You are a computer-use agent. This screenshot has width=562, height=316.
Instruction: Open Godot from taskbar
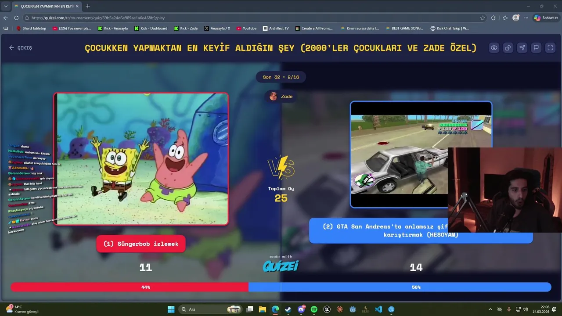pyautogui.click(x=353, y=309)
